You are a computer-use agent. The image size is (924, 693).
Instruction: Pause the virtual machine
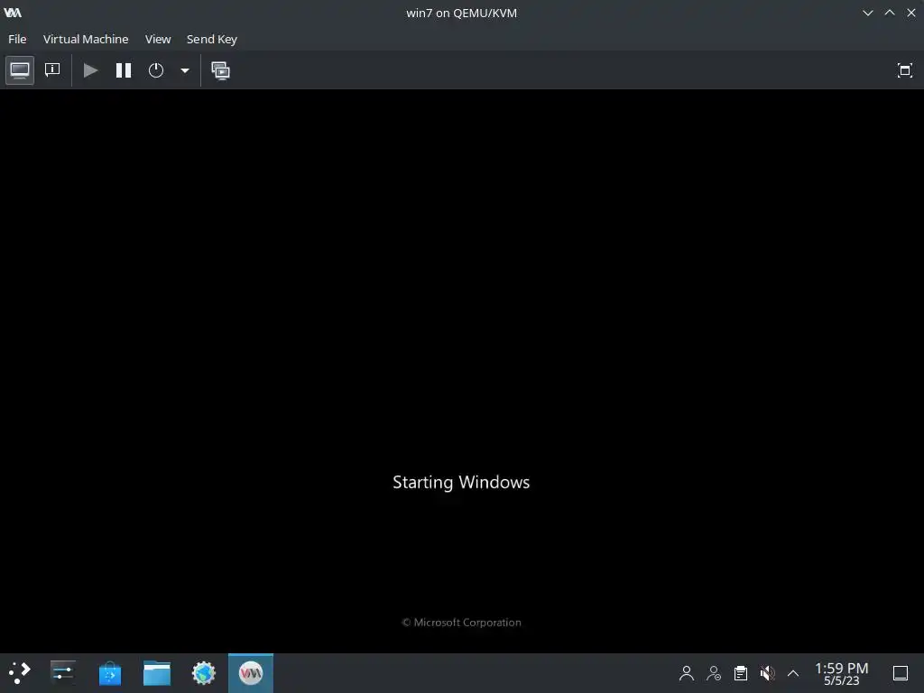coord(123,70)
